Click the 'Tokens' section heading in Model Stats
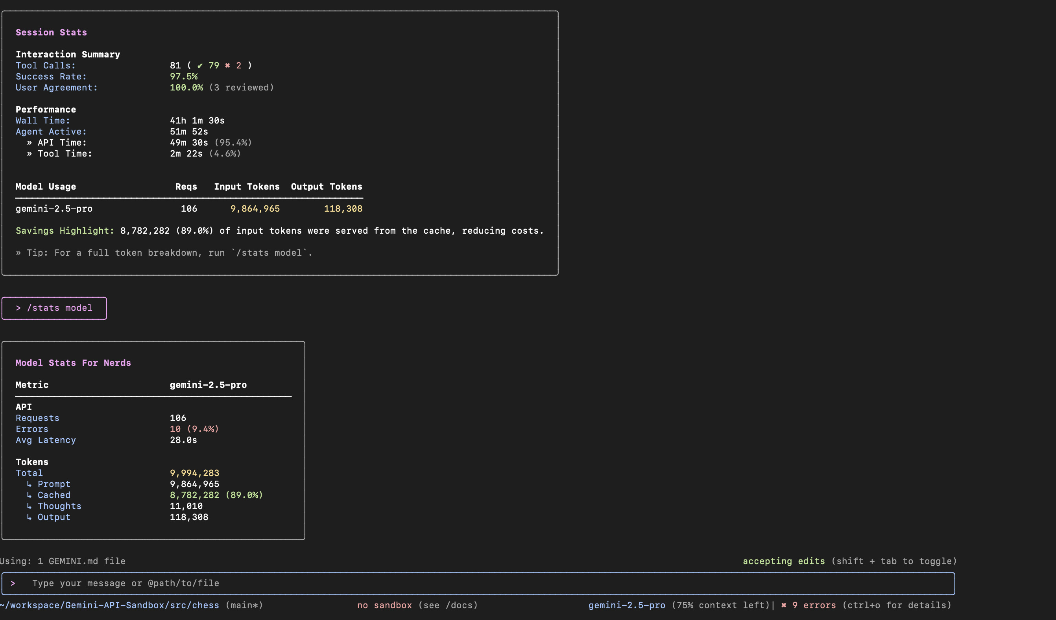This screenshot has width=1056, height=620. (x=32, y=462)
